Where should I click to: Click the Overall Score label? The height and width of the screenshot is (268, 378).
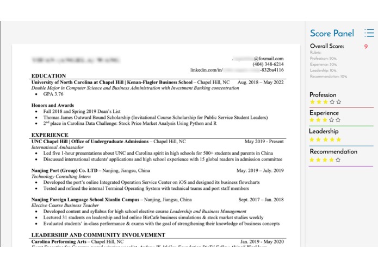(327, 46)
